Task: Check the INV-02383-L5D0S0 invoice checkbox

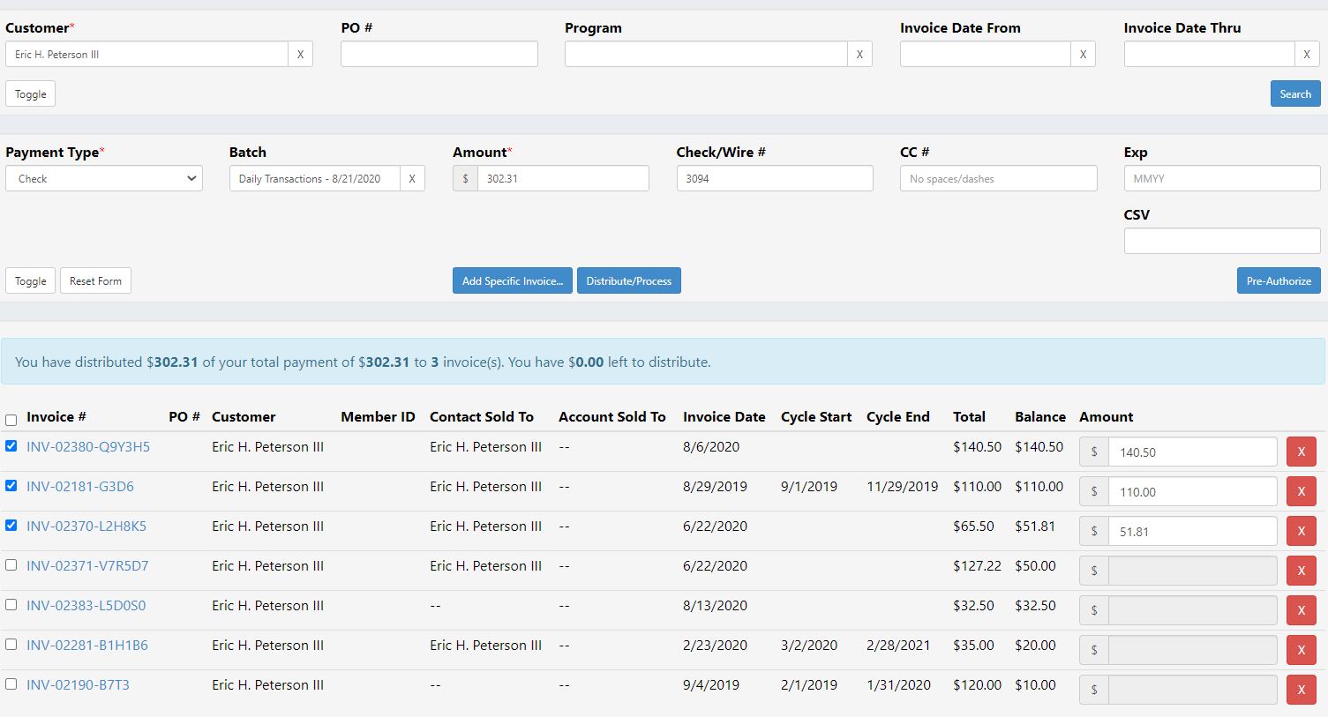Action: click(x=11, y=605)
